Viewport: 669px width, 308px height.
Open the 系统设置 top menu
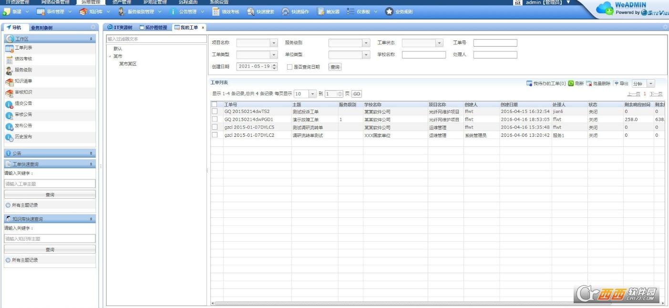pyautogui.click(x=219, y=2)
